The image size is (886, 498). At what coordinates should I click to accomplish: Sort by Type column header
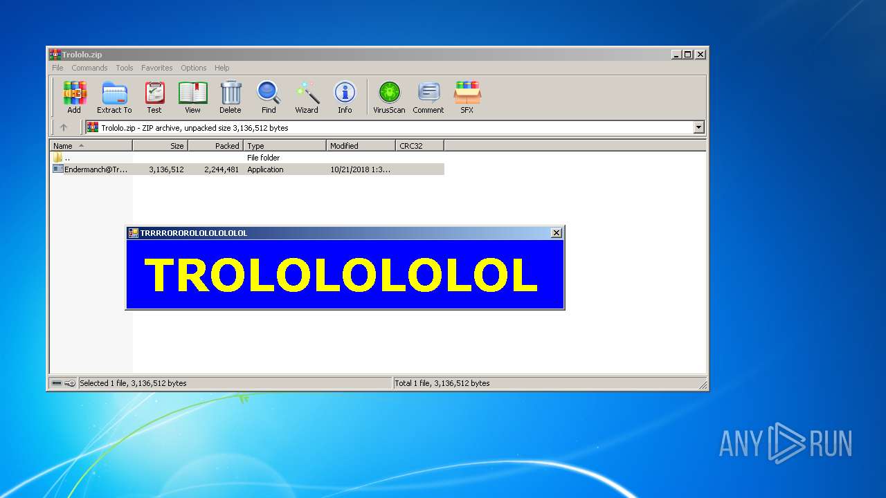tap(284, 146)
